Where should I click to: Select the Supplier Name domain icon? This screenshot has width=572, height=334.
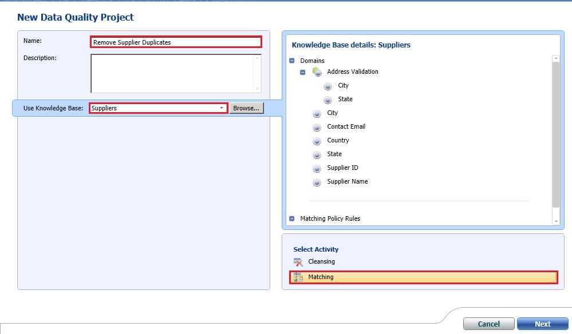[317, 181]
